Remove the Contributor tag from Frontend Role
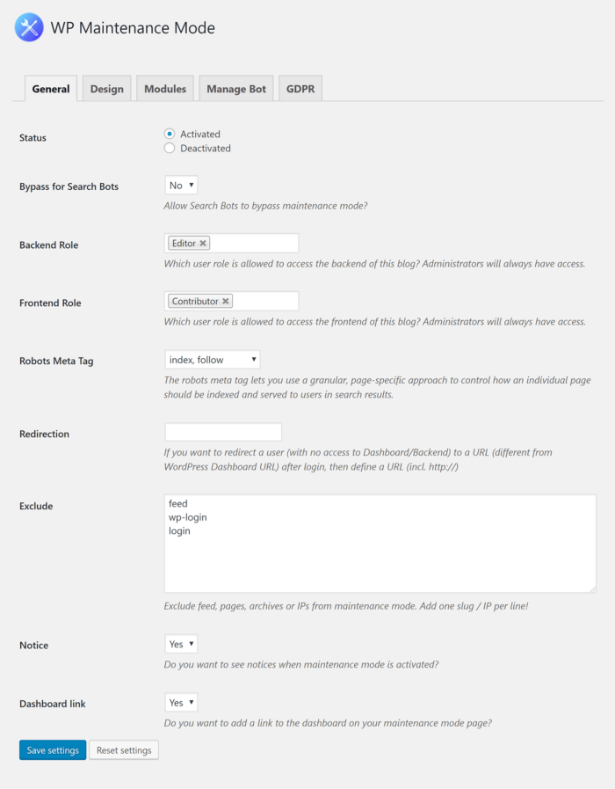This screenshot has width=615, height=789. pos(226,300)
